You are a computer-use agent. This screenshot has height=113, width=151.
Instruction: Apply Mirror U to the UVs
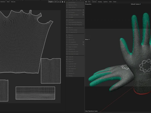tap(75, 35)
